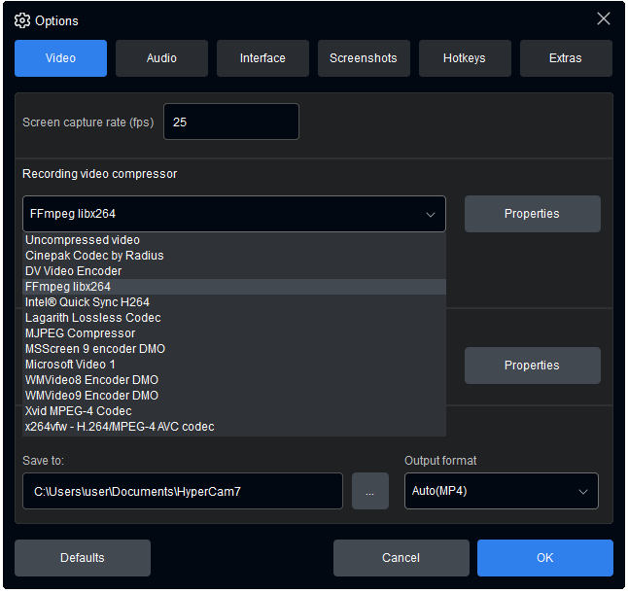Reset settings with Defaults button
This screenshot has height=593, width=628.
click(x=83, y=558)
